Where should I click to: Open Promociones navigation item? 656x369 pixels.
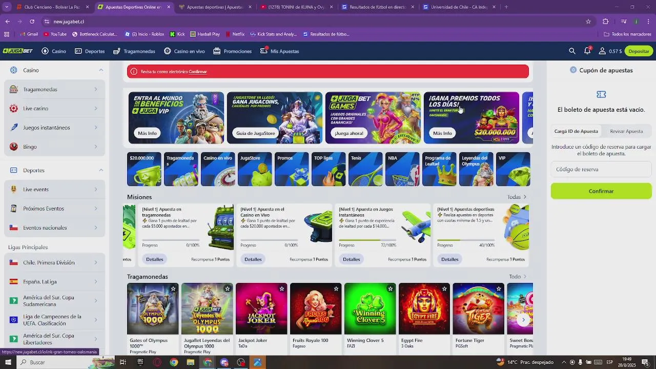pyautogui.click(x=233, y=51)
